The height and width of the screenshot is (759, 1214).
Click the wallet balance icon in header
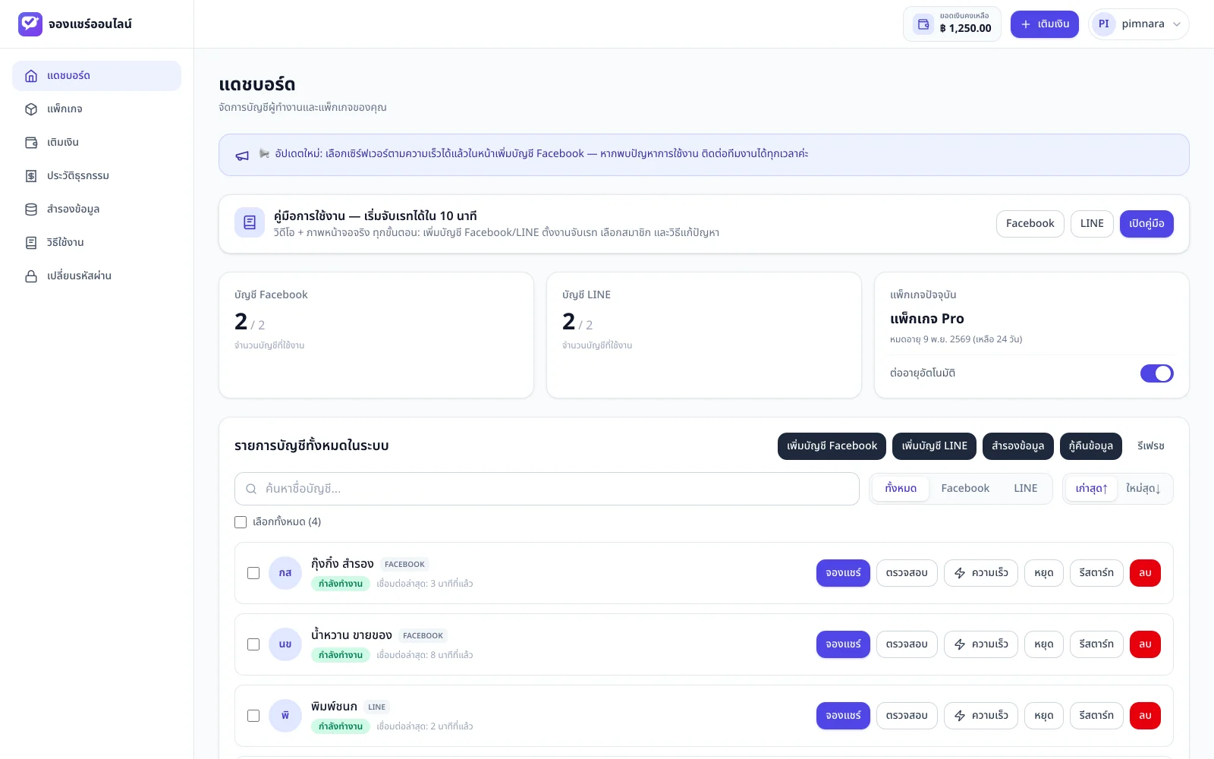pos(923,24)
